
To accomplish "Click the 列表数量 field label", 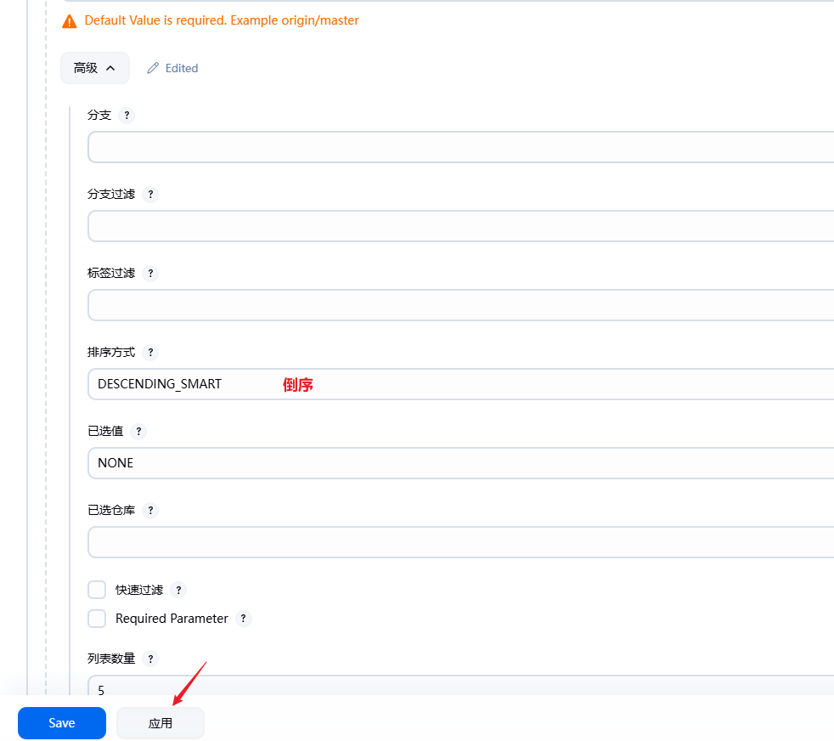I will 111,659.
